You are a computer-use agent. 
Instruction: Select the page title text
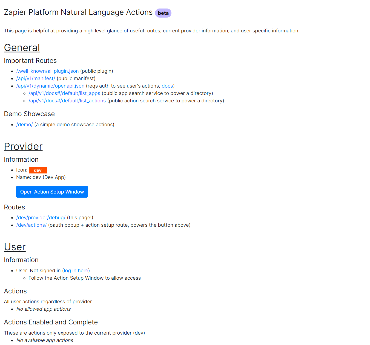(78, 12)
